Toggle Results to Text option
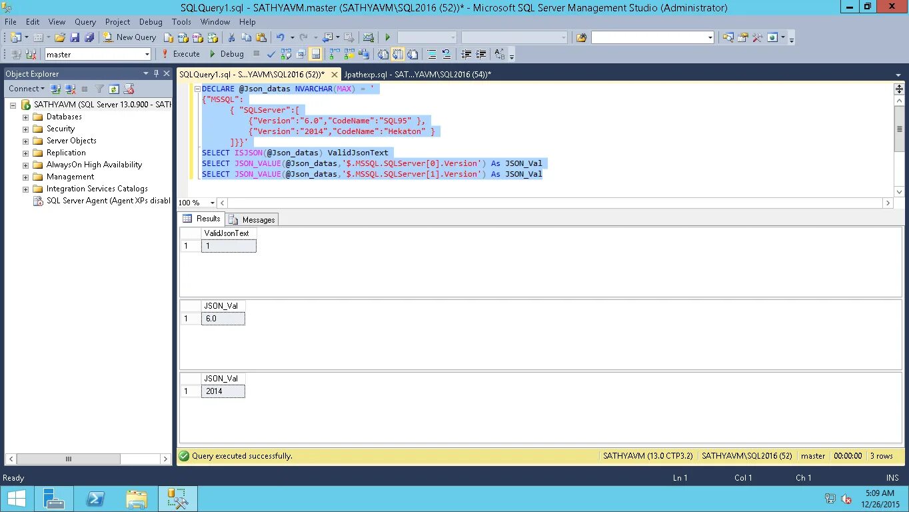This screenshot has height=512, width=909. pos(383,54)
